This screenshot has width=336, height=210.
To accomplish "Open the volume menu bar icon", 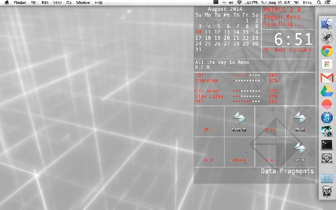I will click(231, 3).
